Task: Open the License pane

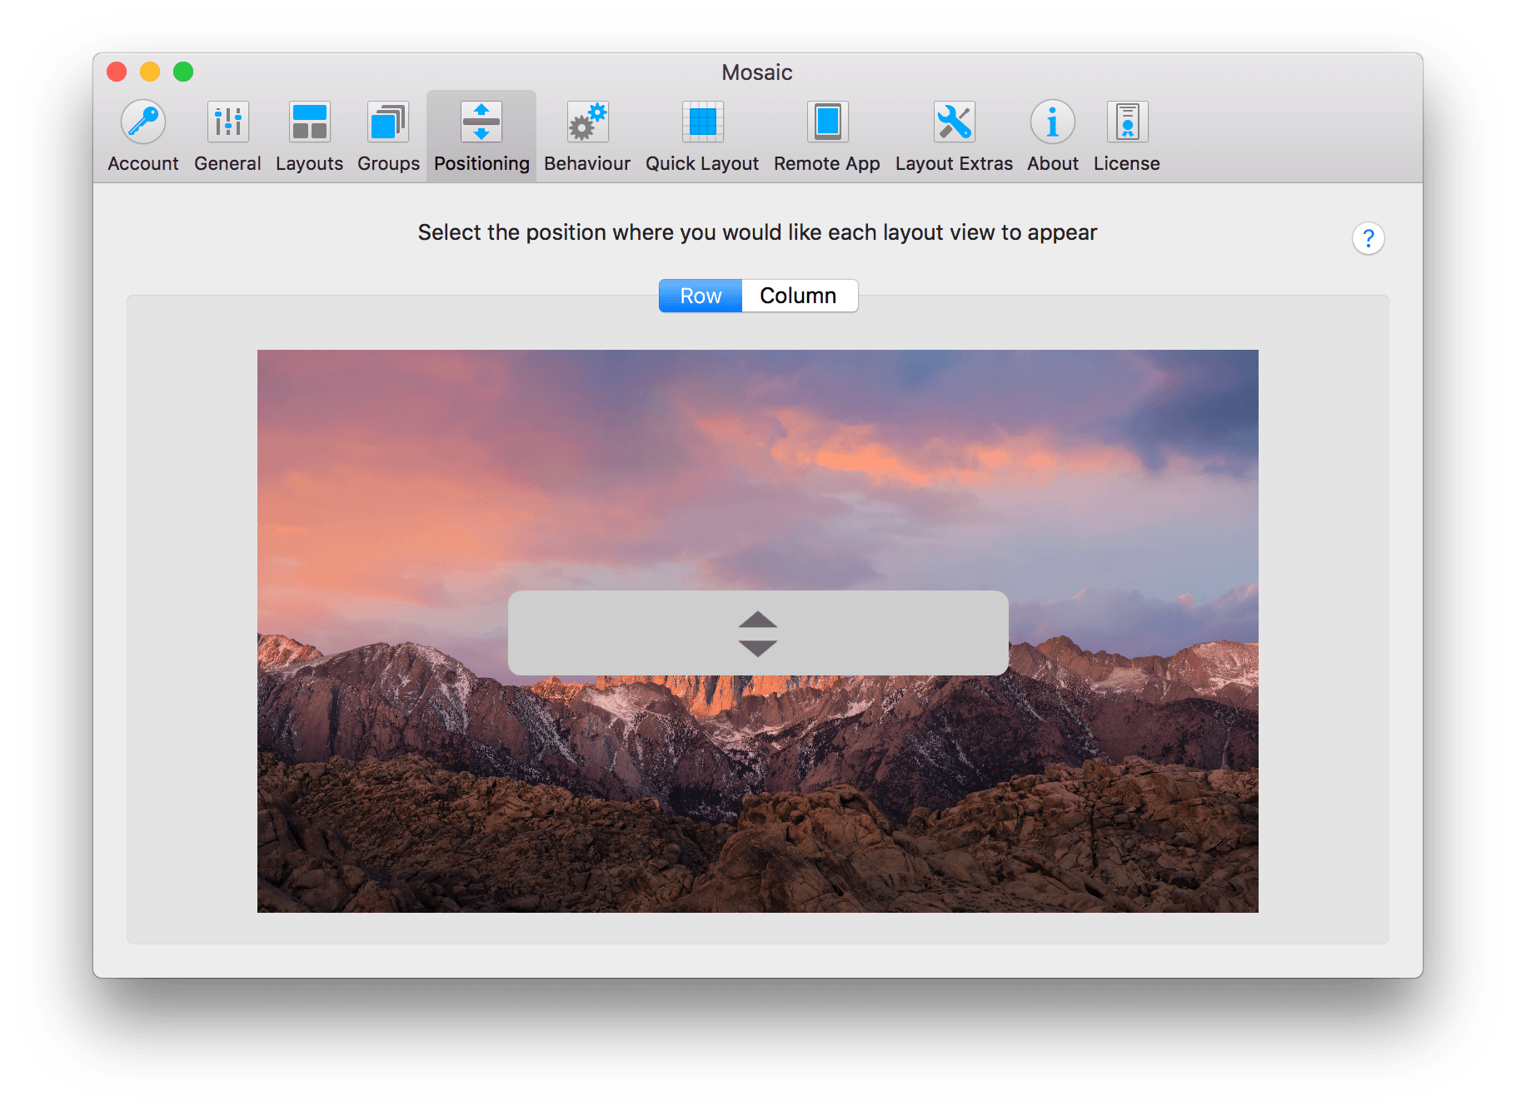Action: [x=1126, y=137]
